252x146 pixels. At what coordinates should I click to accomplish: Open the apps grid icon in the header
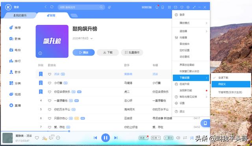tap(169, 7)
